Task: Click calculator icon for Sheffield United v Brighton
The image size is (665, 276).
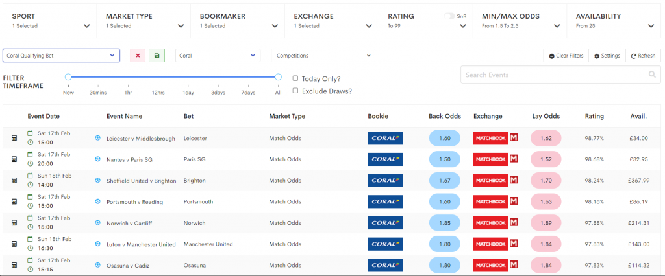Action: pos(14,181)
